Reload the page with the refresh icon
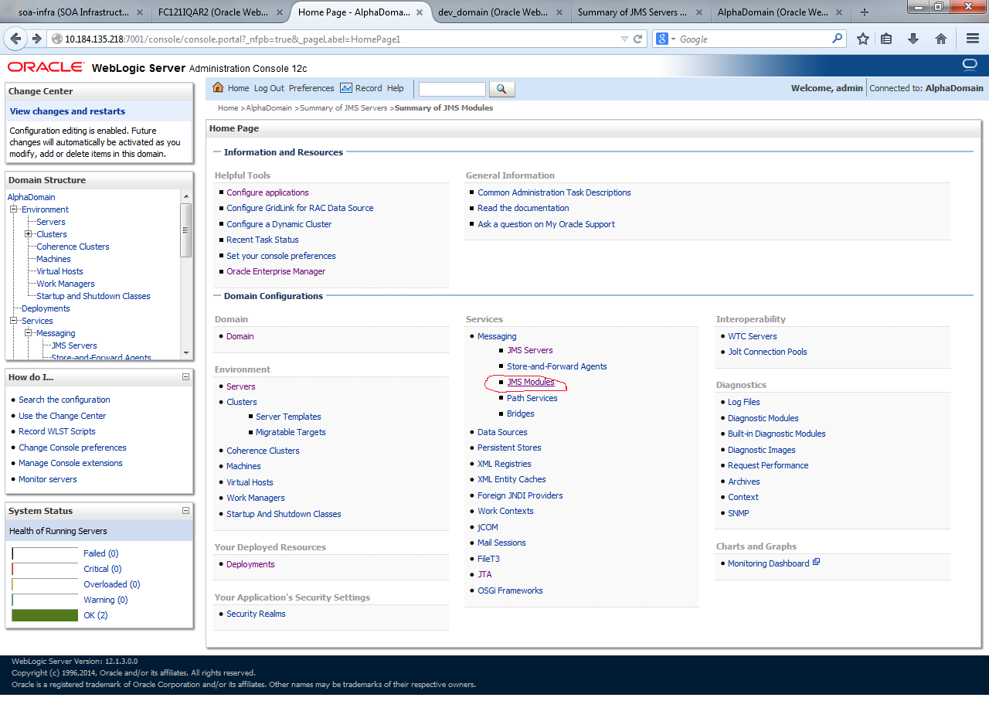 tap(638, 39)
